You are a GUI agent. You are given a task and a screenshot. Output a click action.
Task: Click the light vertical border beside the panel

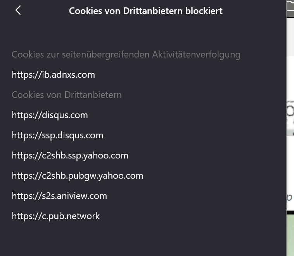(286, 128)
